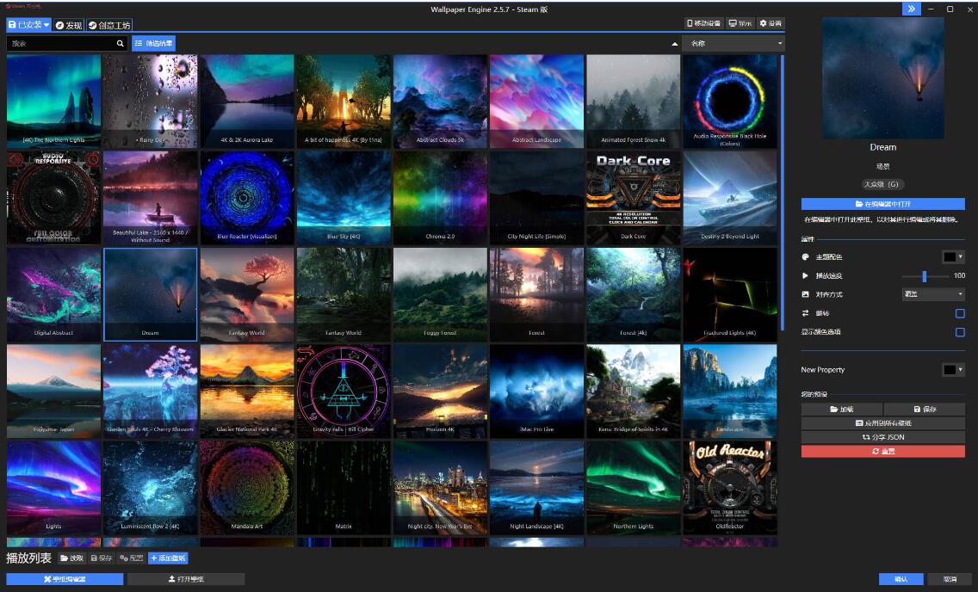This screenshot has width=978, height=592.
Task: Click the 主题配色 black color swatch
Action: tap(950, 256)
